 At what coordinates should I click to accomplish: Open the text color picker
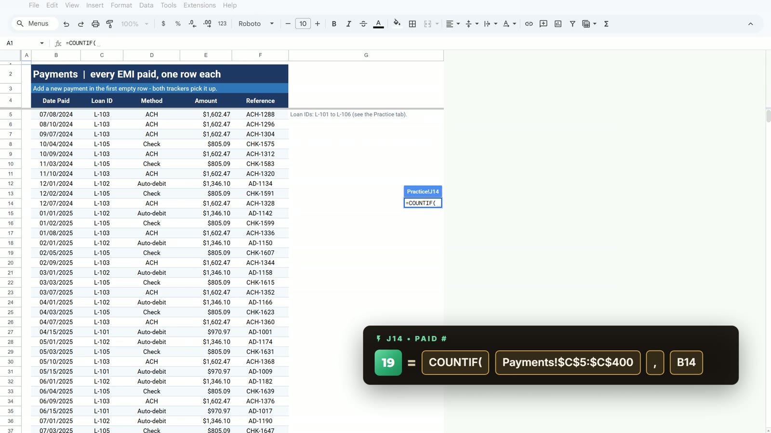point(378,24)
